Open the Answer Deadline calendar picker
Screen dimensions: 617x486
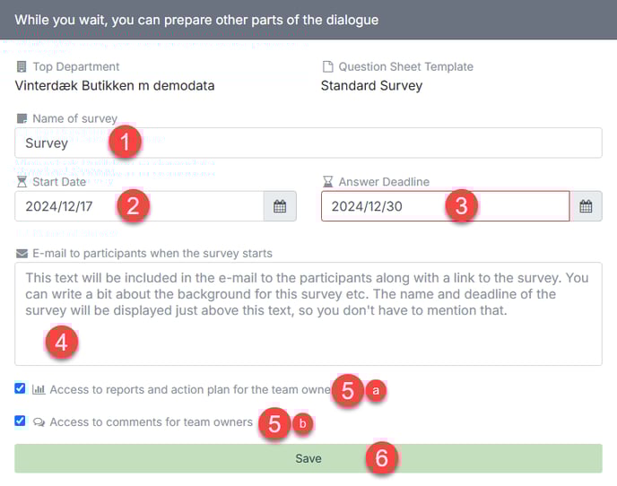[x=586, y=206]
